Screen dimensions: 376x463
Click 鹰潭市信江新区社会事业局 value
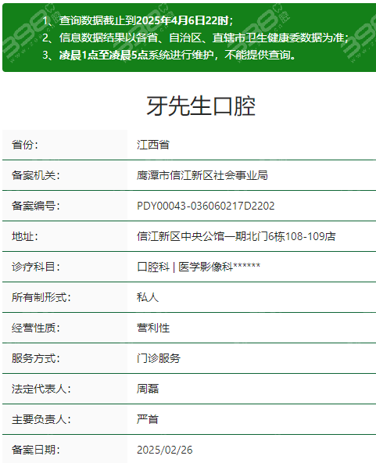pyautogui.click(x=202, y=175)
